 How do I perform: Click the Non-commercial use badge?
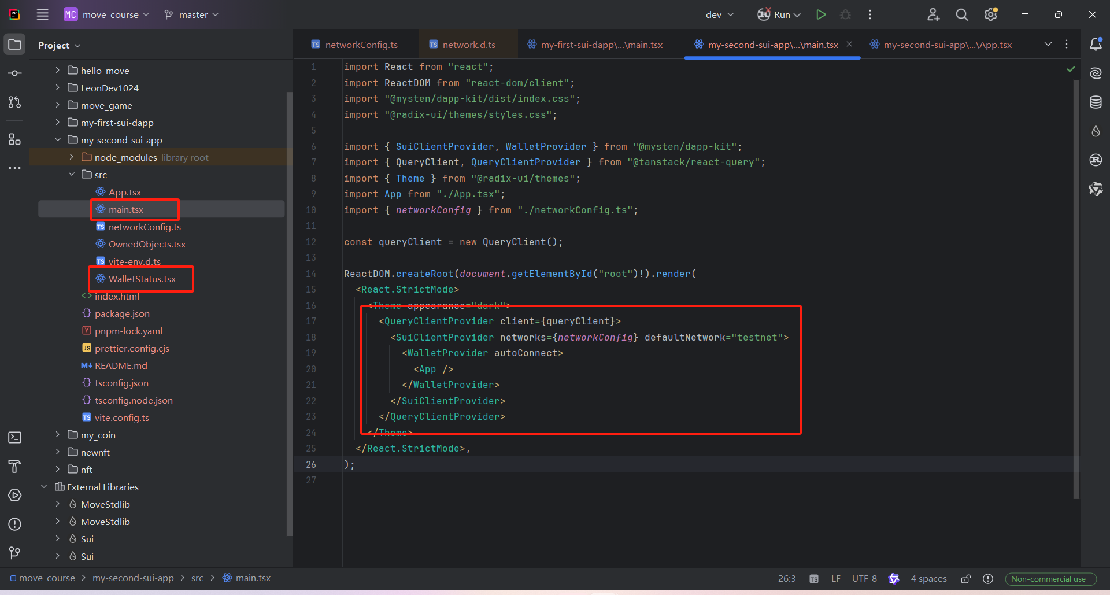[1050, 579]
